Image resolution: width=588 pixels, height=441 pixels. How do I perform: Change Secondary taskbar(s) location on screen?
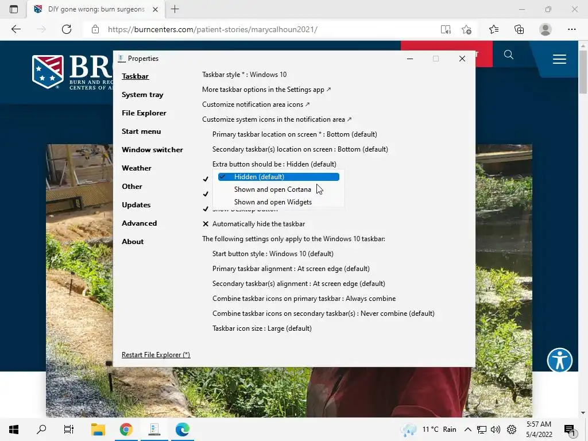coord(300,149)
